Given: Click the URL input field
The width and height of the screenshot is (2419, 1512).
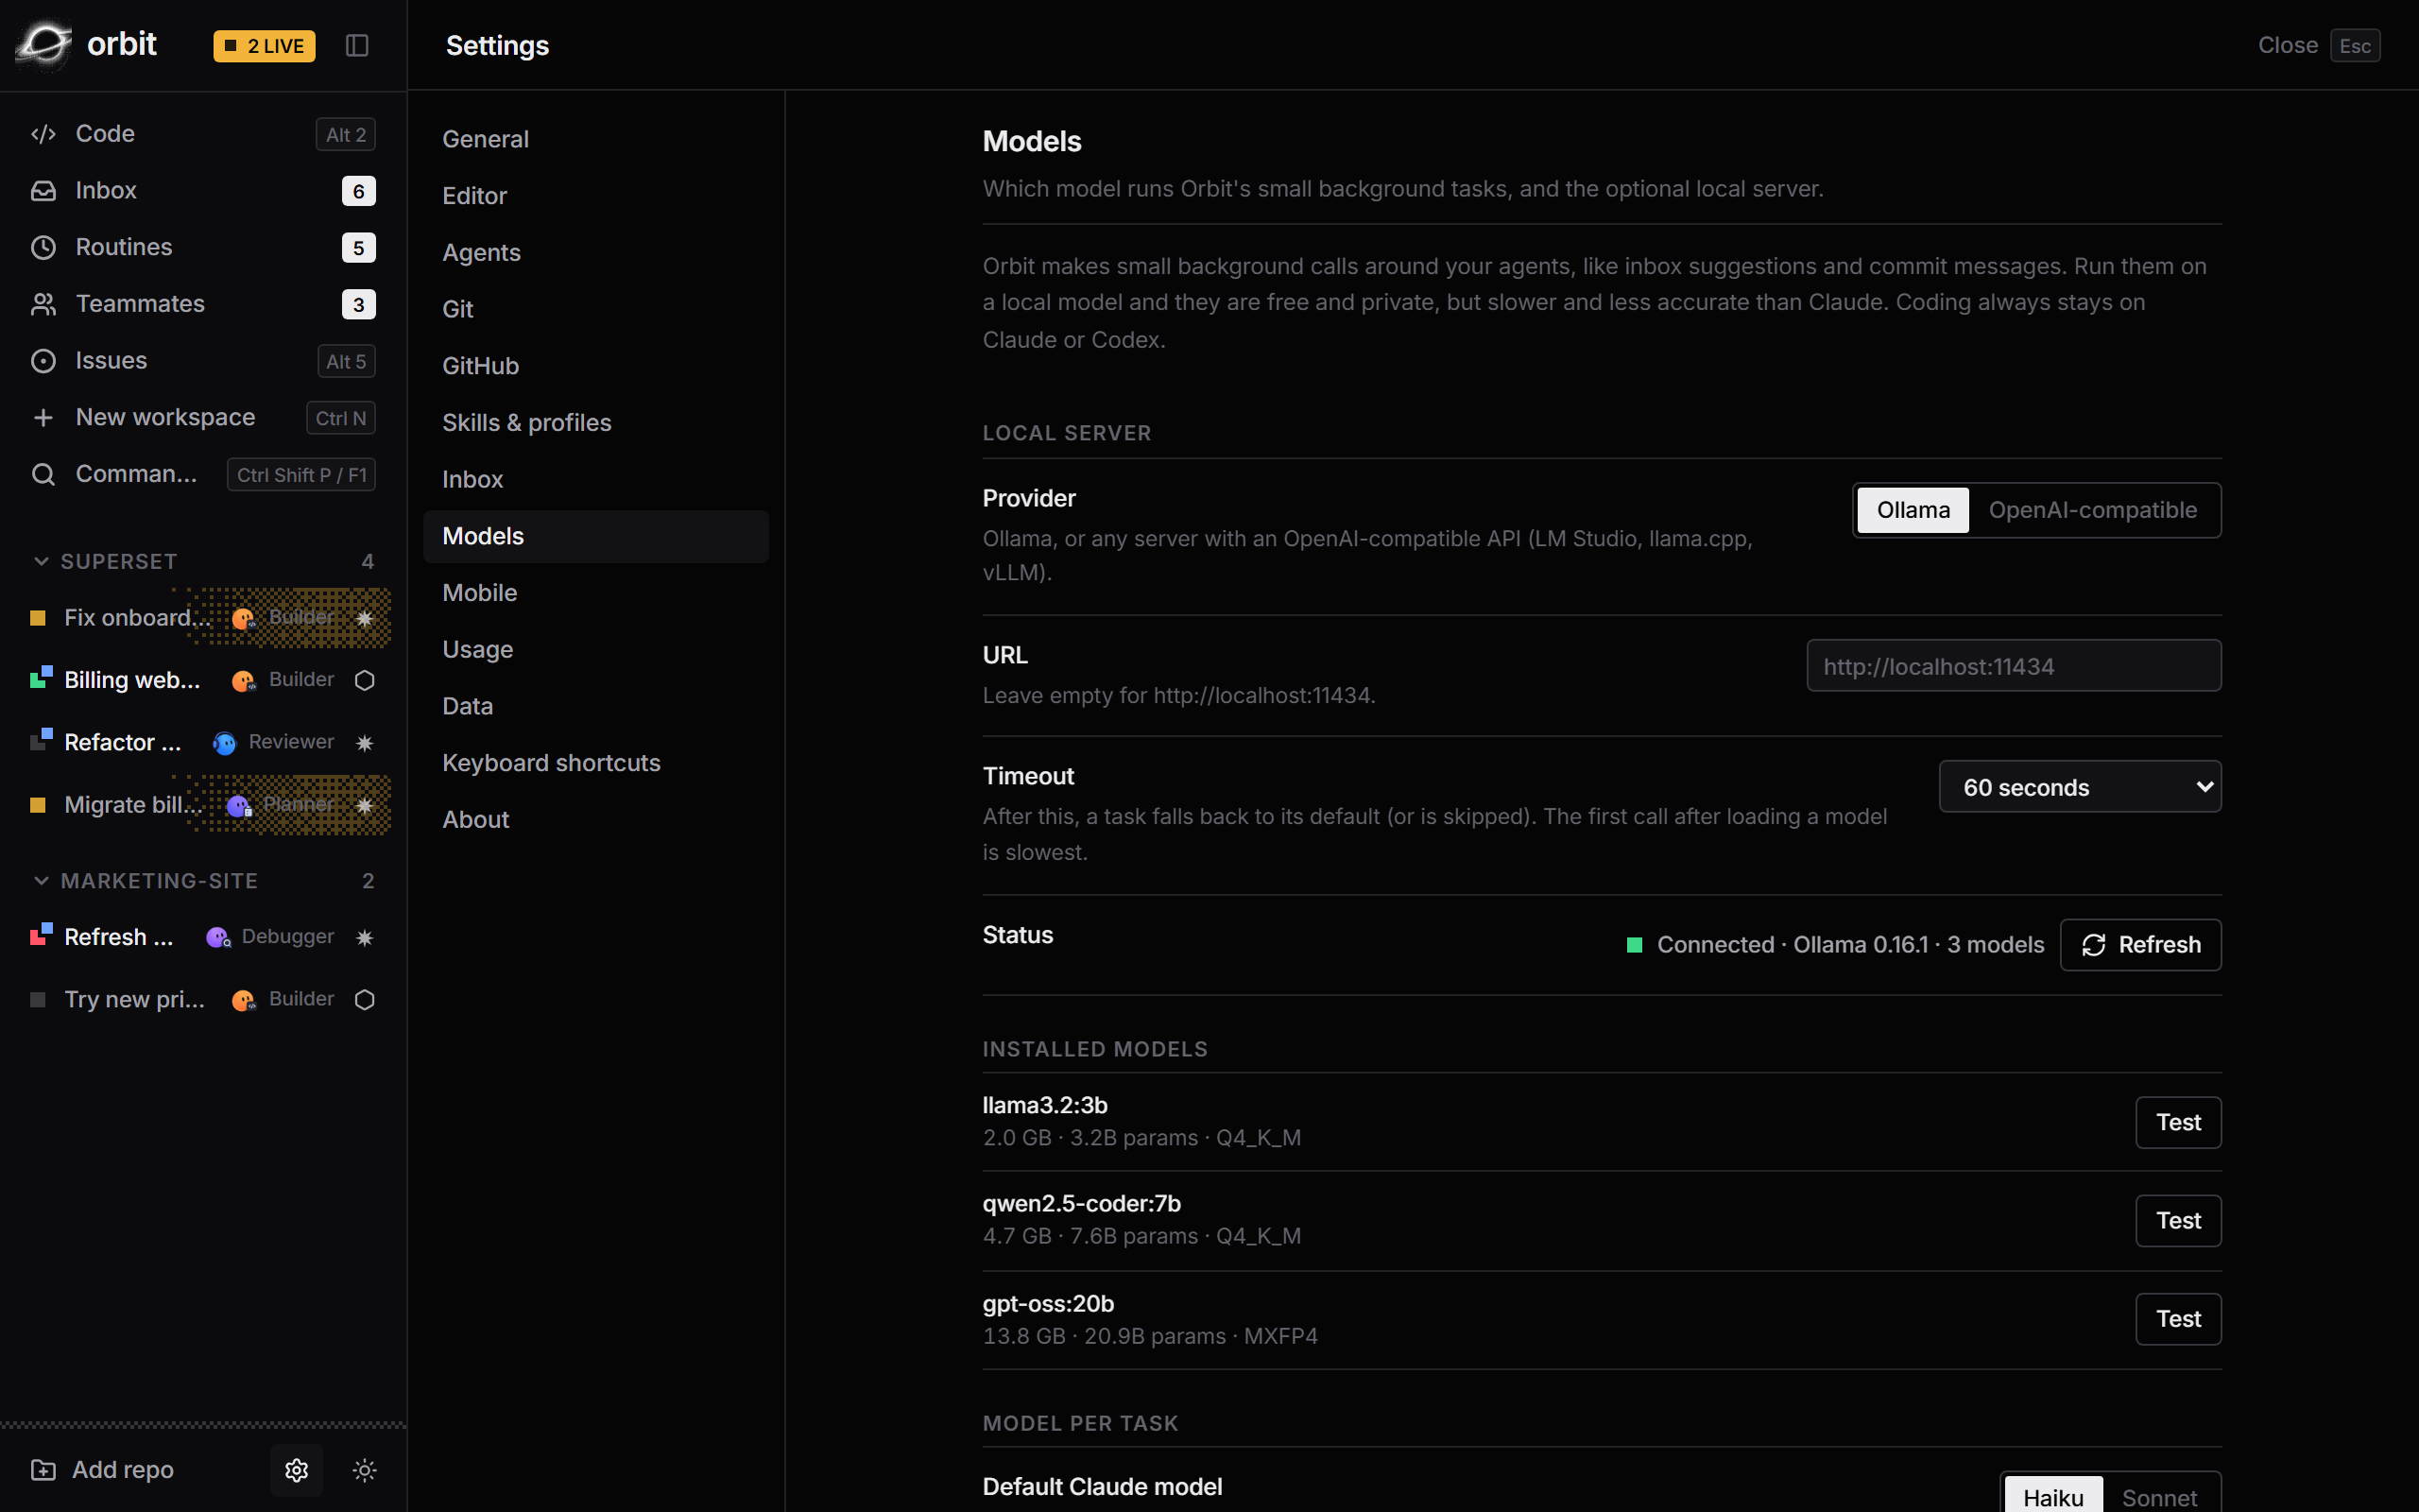Looking at the screenshot, I should (2014, 666).
